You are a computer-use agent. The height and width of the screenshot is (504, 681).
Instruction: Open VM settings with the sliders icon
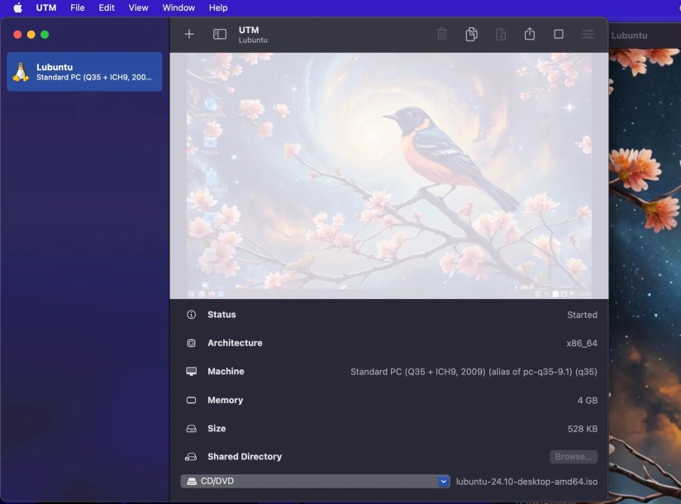coord(588,34)
